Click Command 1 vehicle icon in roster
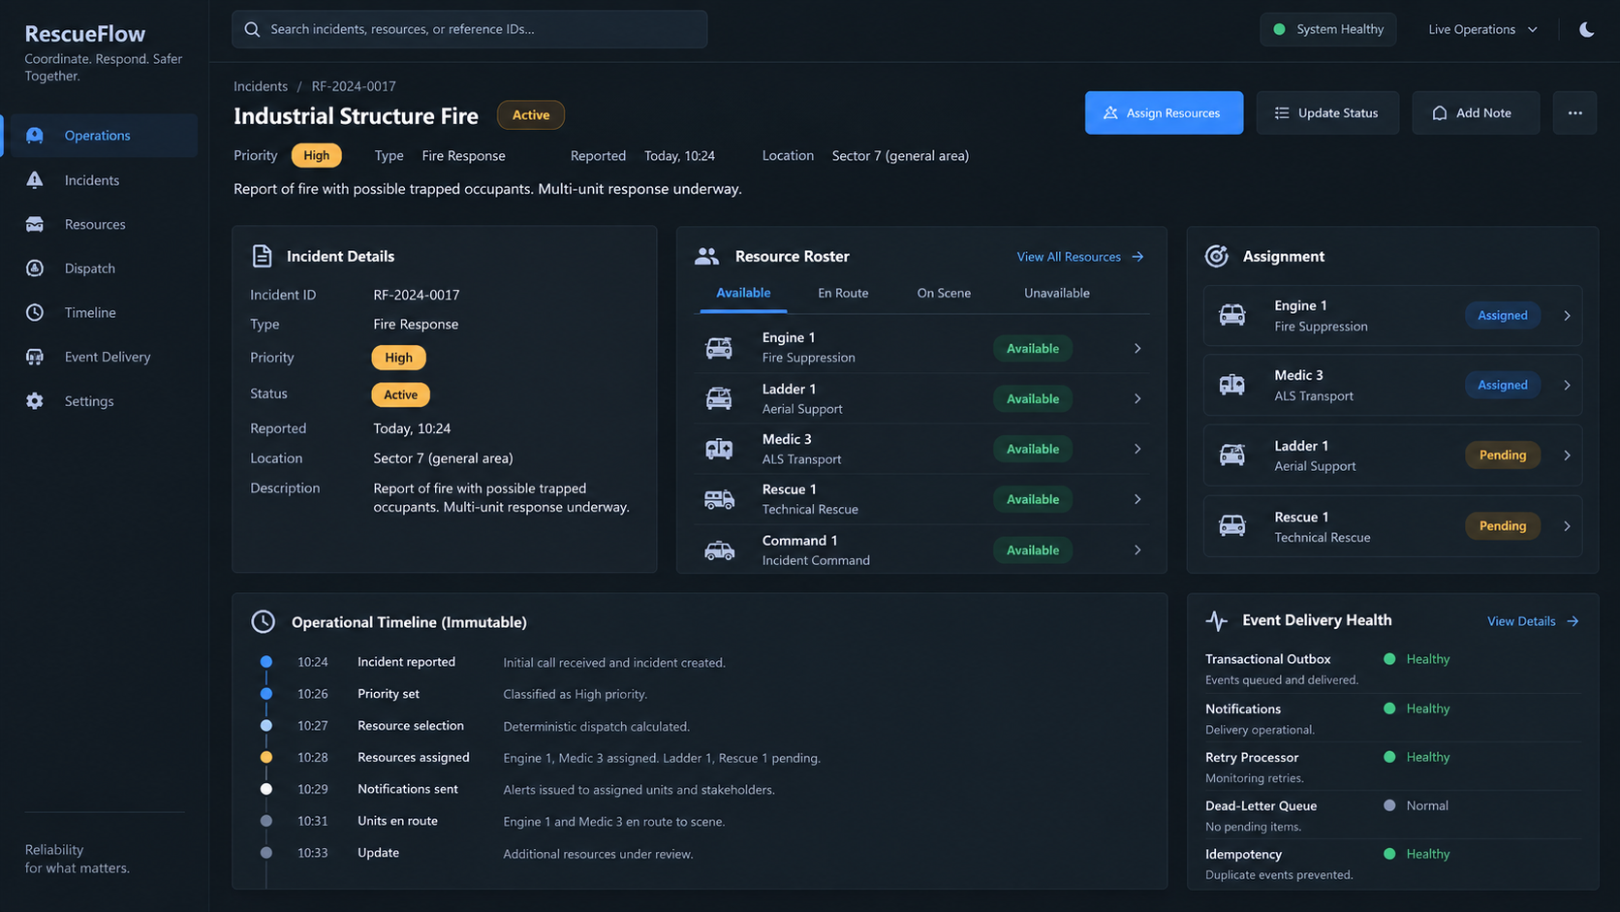The width and height of the screenshot is (1620, 912). [x=719, y=550]
